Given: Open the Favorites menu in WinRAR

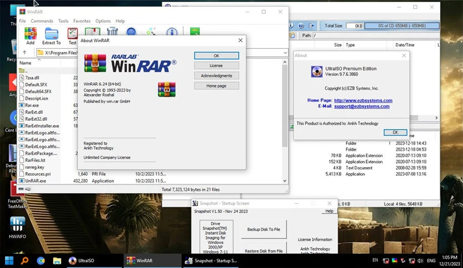Looking at the screenshot, I should click(82, 21).
